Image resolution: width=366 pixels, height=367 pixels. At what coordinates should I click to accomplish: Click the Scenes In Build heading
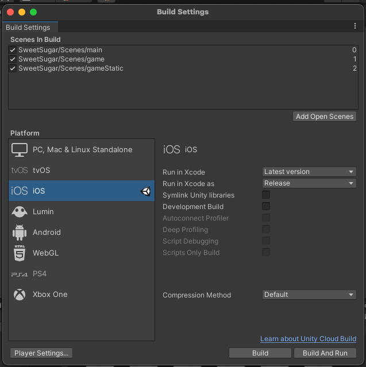pyautogui.click(x=36, y=40)
